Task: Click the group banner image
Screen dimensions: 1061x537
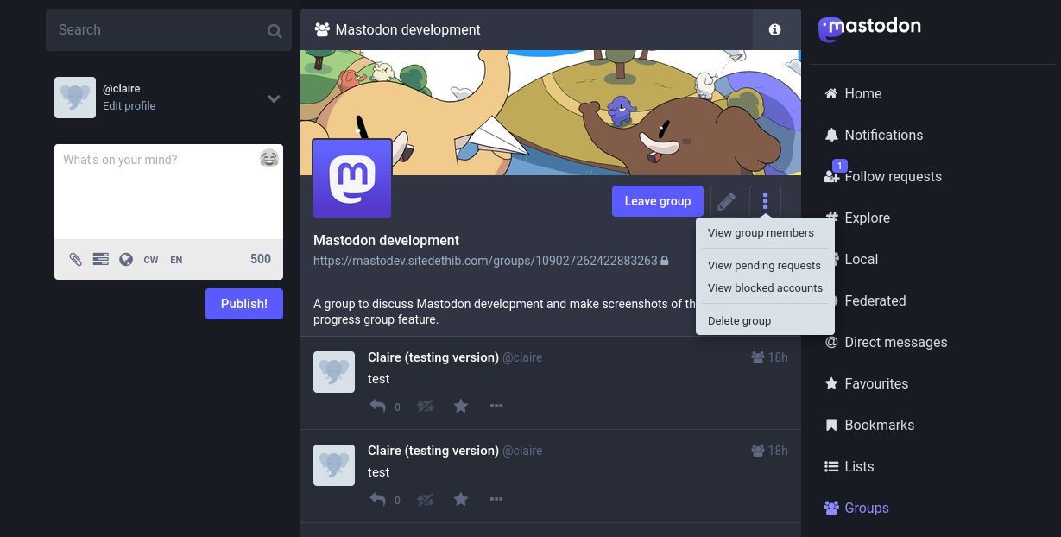Action: tap(551, 112)
